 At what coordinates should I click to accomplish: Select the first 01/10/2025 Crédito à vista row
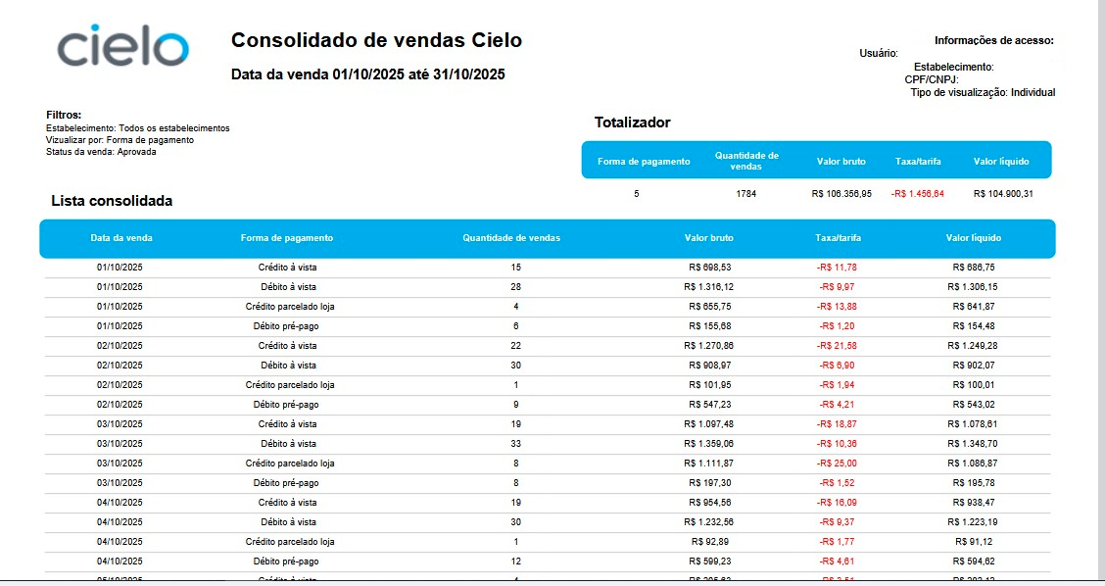click(548, 268)
